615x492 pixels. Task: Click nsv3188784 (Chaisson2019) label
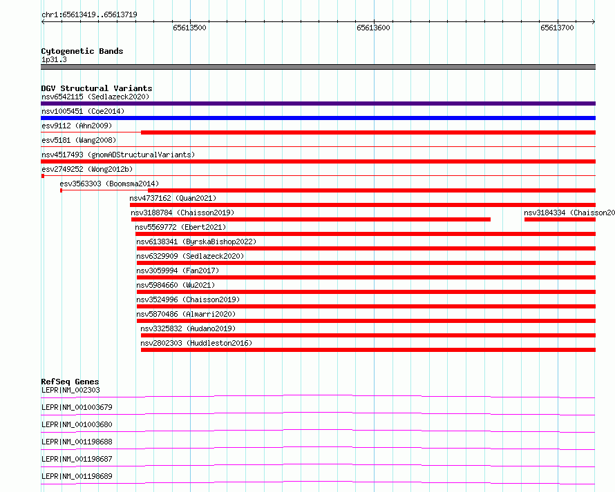tap(182, 213)
